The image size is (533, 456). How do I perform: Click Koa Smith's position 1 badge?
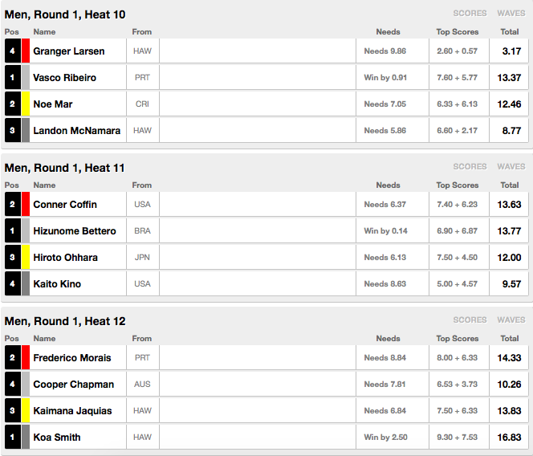(13, 437)
